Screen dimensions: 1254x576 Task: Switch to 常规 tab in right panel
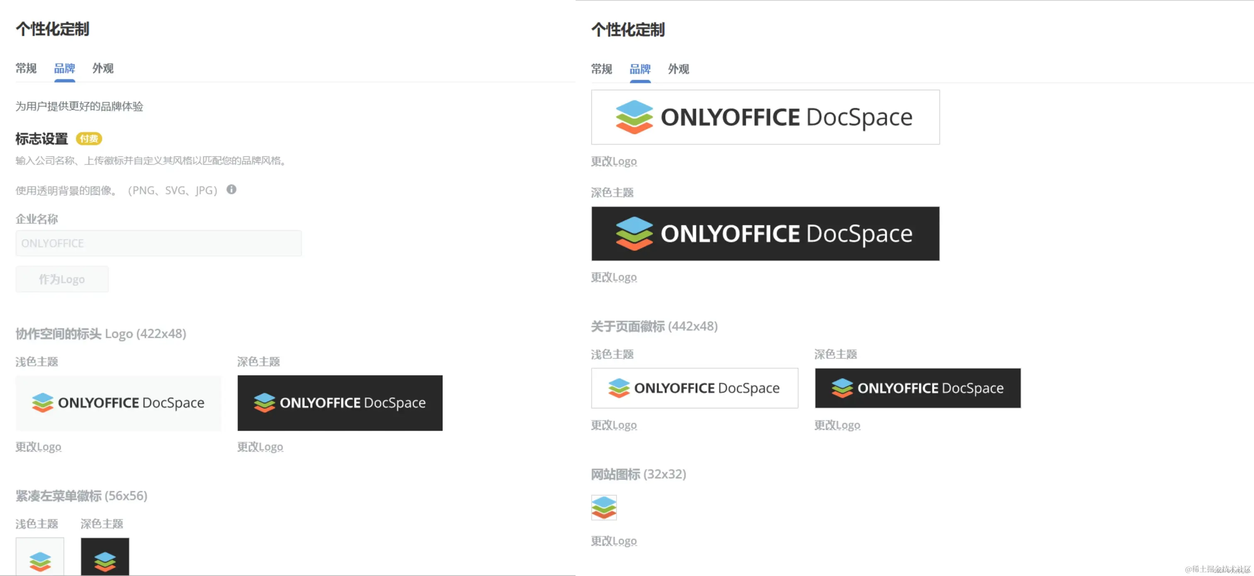[601, 69]
